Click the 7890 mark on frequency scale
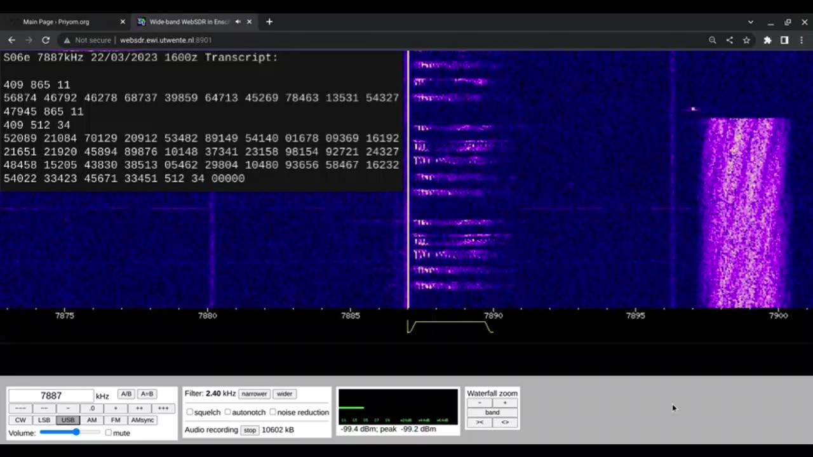 (x=493, y=315)
